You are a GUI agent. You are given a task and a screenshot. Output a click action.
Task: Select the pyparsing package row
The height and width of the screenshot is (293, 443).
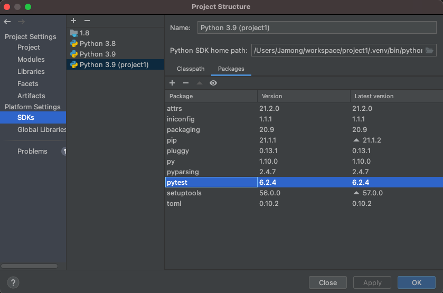[x=304, y=172]
